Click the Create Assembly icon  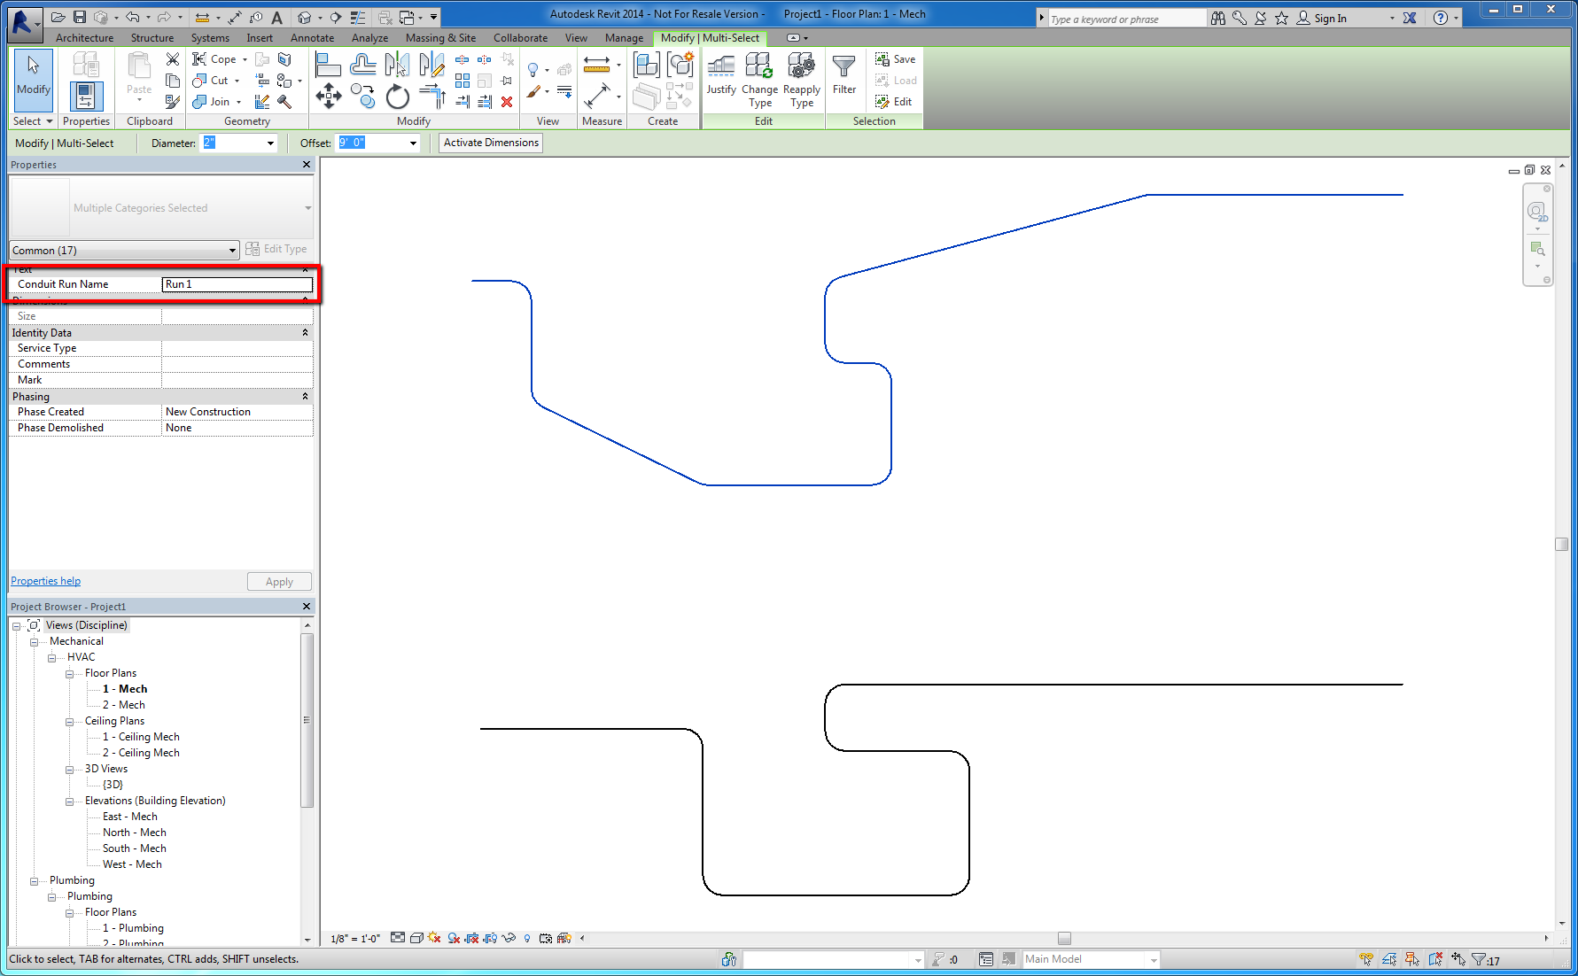click(x=647, y=65)
